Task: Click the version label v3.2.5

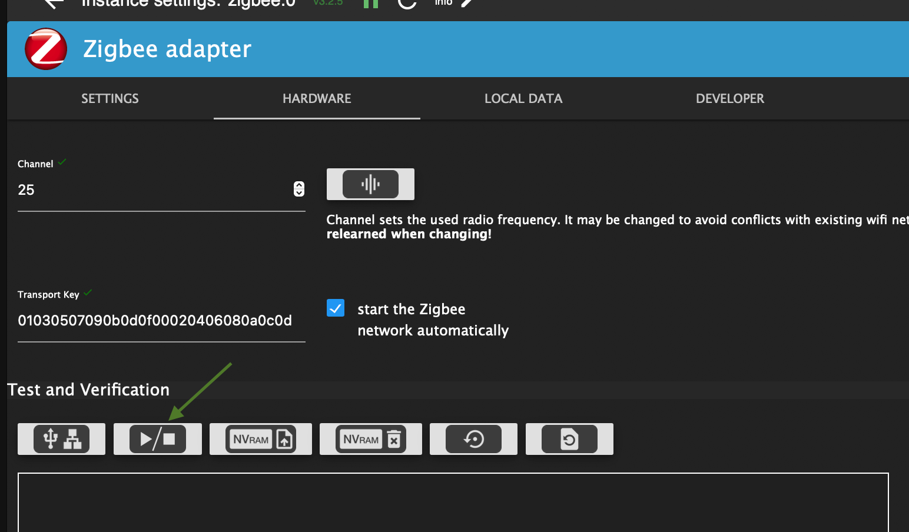Action: (327, 2)
